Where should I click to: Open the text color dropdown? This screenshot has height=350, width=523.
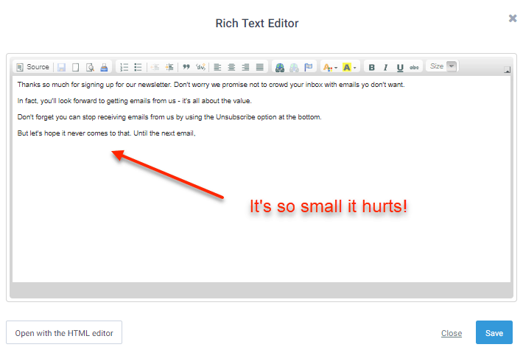pyautogui.click(x=330, y=67)
